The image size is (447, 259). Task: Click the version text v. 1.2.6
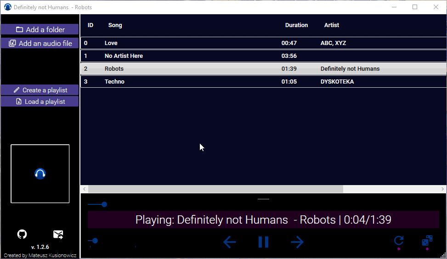point(40,247)
